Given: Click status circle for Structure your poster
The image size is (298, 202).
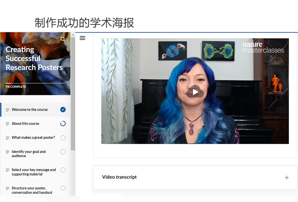Looking at the screenshot, I should tap(63, 188).
